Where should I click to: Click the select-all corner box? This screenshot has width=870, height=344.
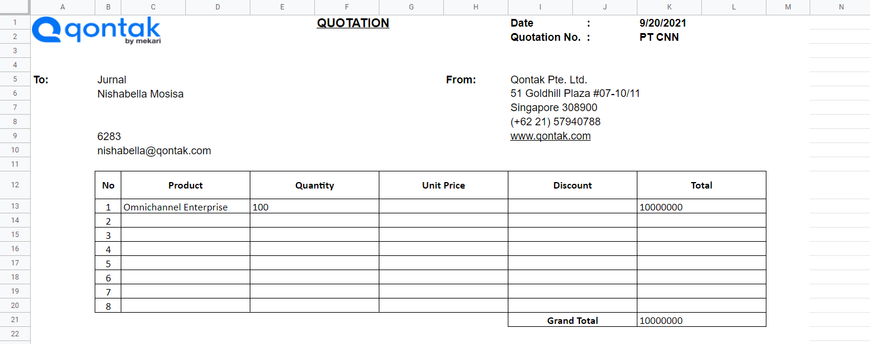coord(15,7)
